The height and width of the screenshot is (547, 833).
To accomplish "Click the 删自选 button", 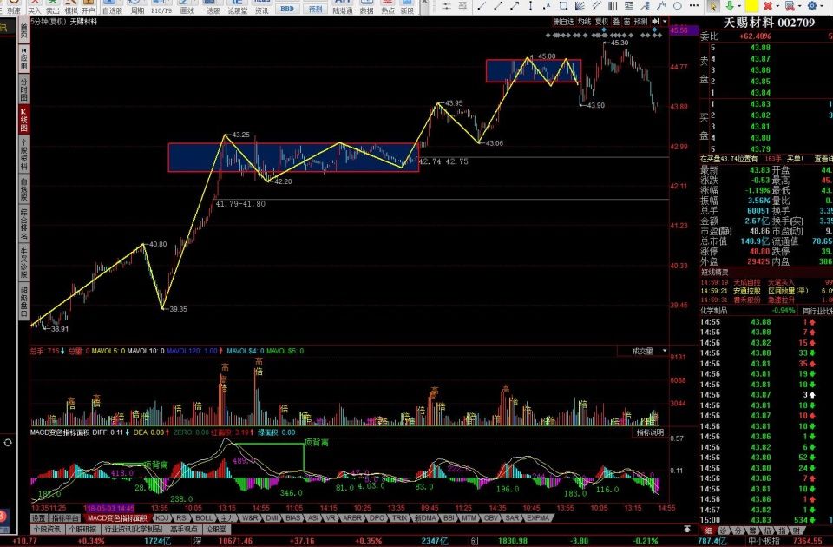I will (563, 21).
